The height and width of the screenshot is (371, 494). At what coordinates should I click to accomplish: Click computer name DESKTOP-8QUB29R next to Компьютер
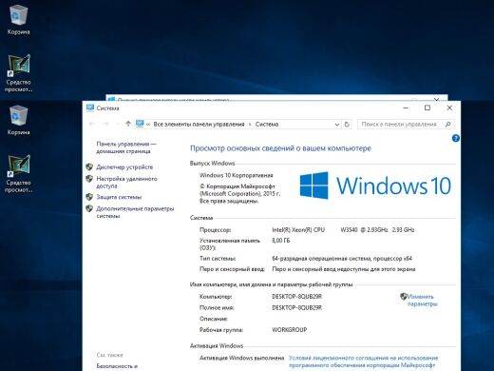click(296, 297)
